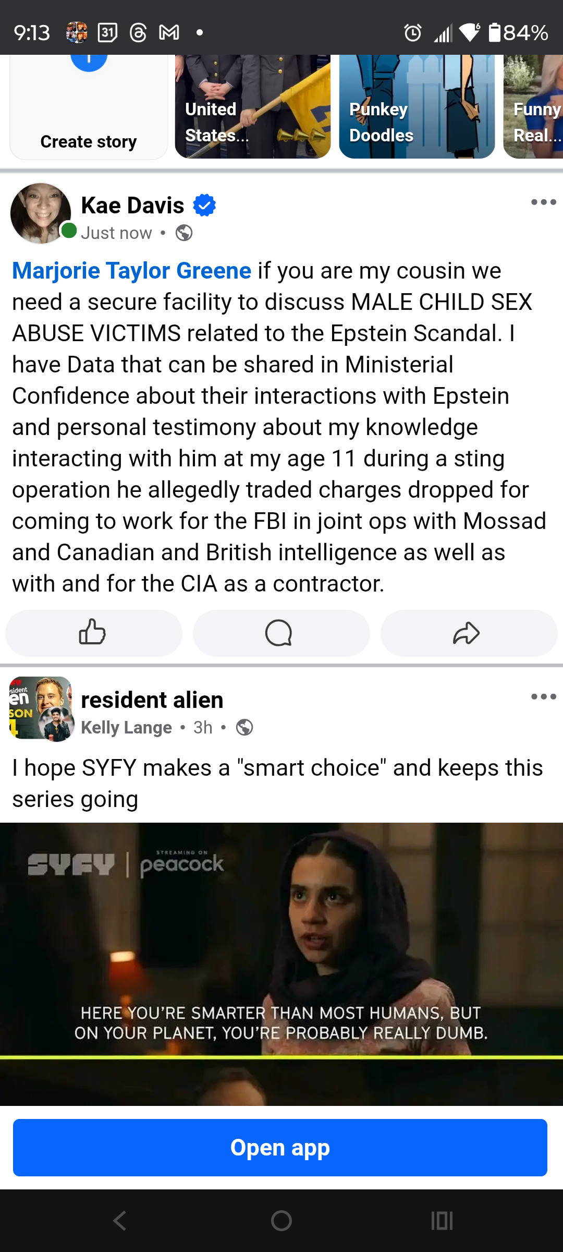This screenshot has height=1252, width=563.
Task: Play the SYFY Resident Alien video
Action: click(x=281, y=963)
